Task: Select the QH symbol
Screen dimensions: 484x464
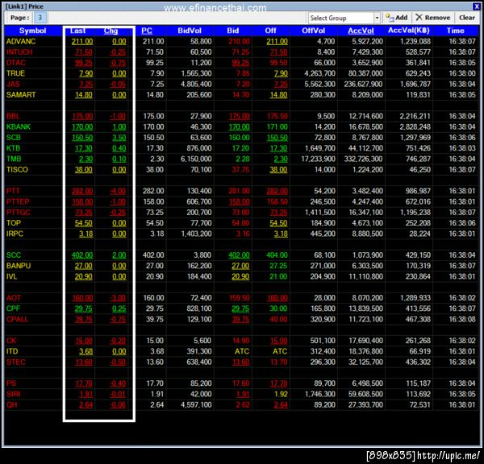Action: (12, 405)
